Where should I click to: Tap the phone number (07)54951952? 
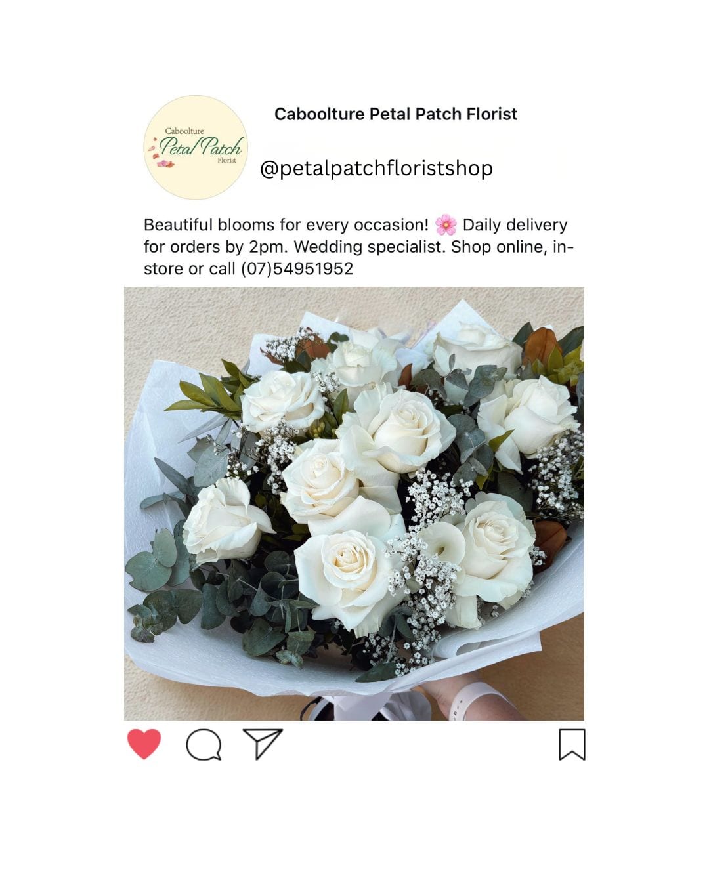[297, 268]
